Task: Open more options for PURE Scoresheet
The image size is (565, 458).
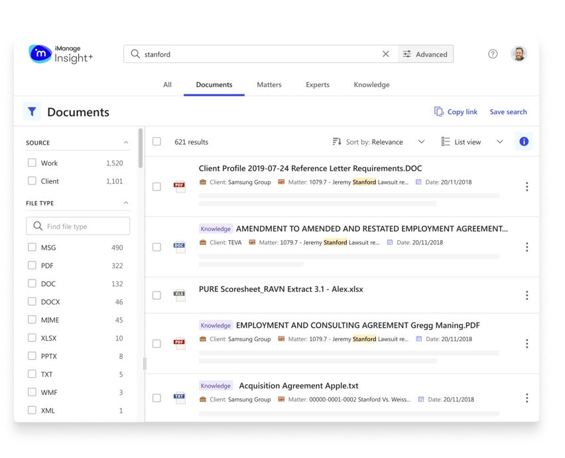Action: [x=527, y=295]
